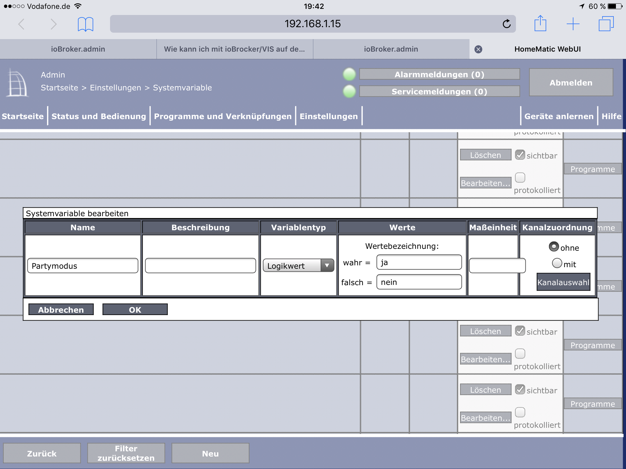Select the 'ohne' channel radio button

(x=554, y=247)
